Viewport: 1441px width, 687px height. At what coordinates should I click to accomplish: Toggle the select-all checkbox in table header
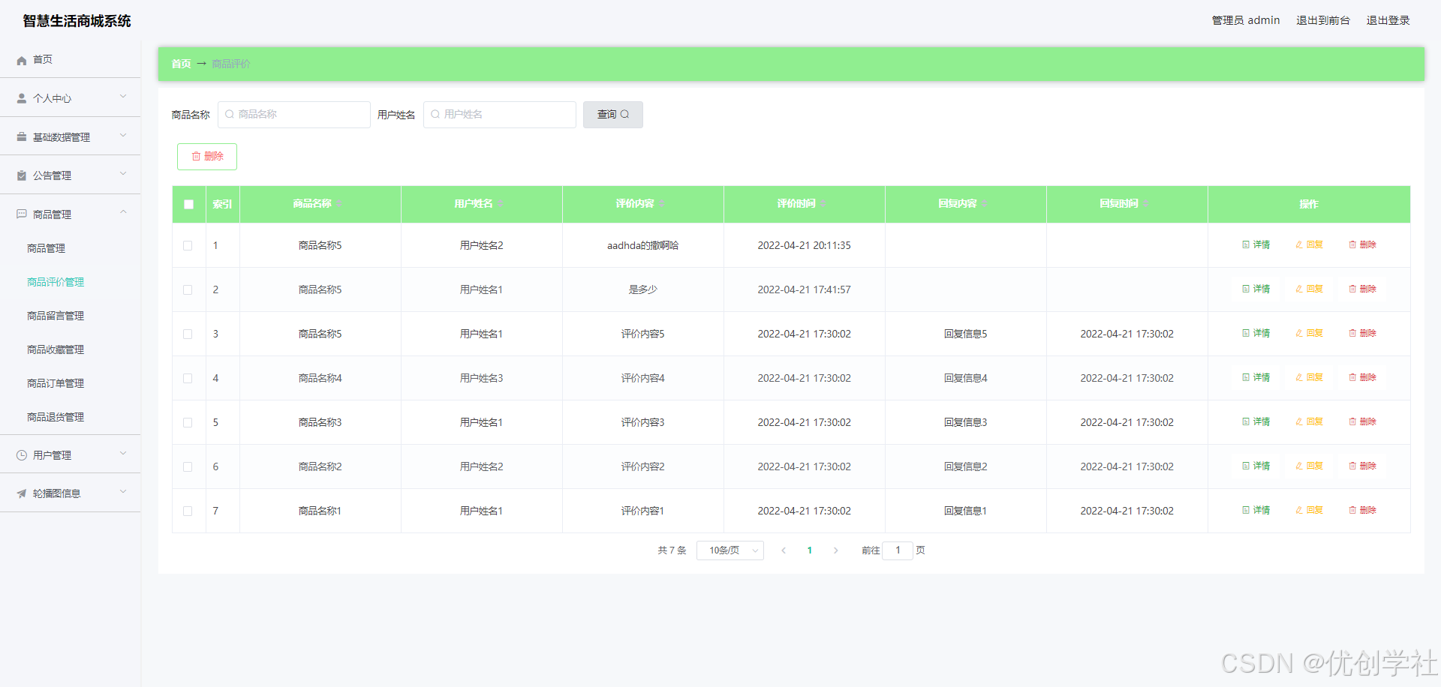[x=188, y=203]
